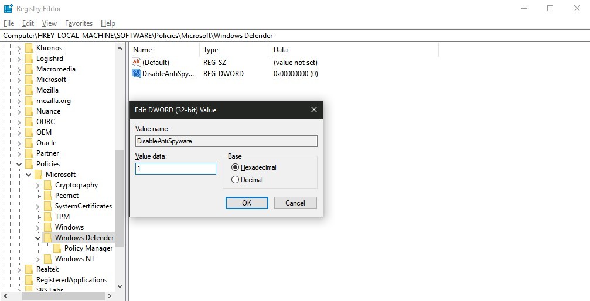Viewport: 590px width, 301px height.
Task: Expand the SystemCertificates tree node
Action: pyautogui.click(x=38, y=206)
